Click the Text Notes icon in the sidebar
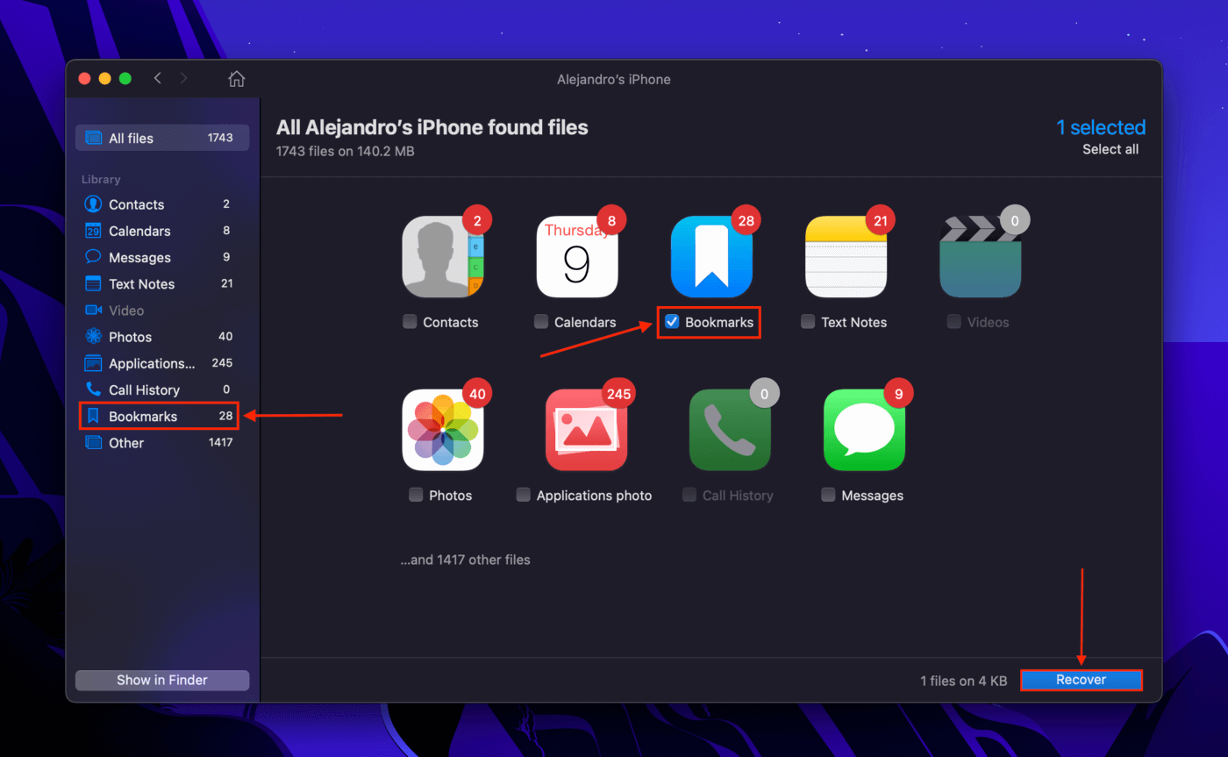 click(93, 283)
